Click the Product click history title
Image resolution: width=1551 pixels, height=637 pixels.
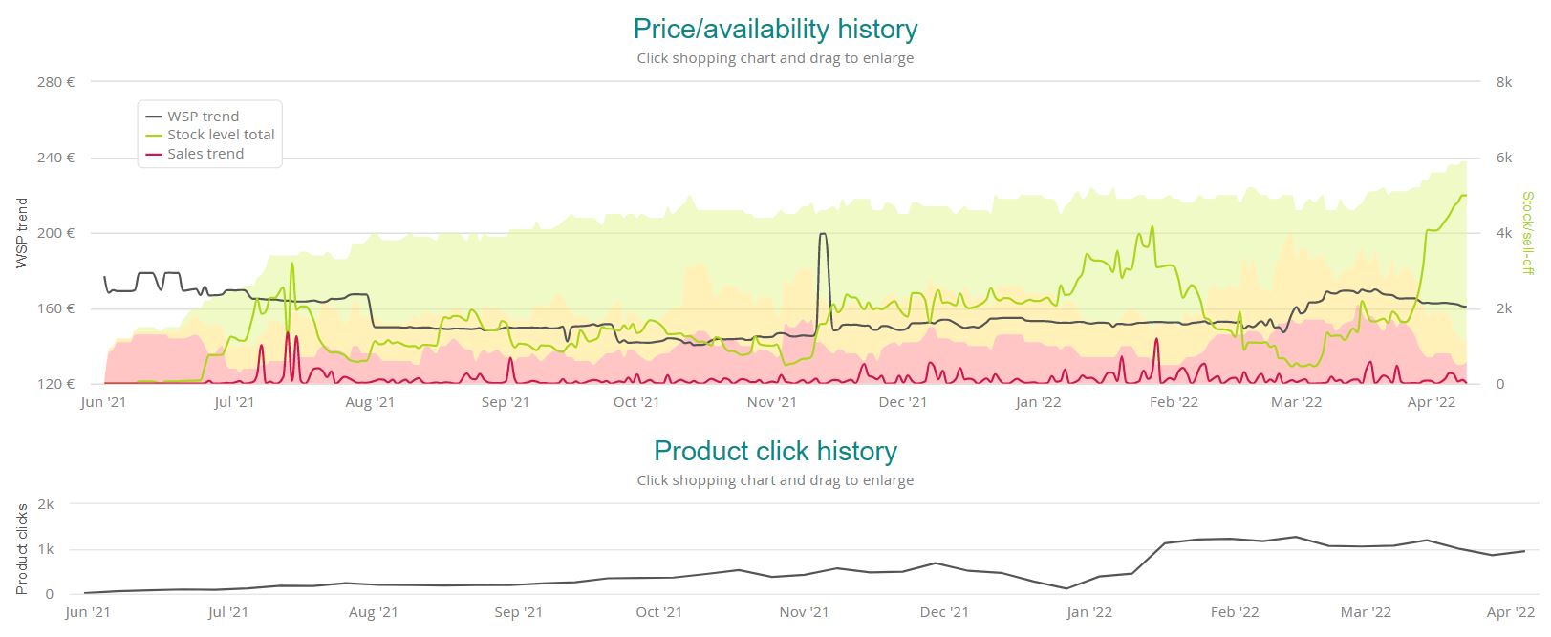775,451
